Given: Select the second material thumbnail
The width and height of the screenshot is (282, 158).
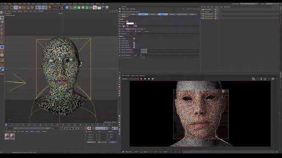Looking at the screenshot, I should pos(12,136).
